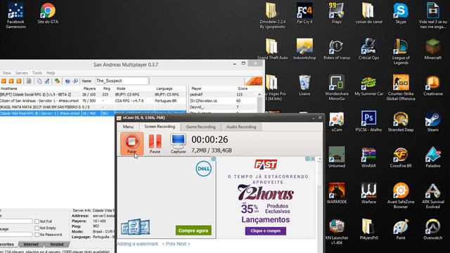Enable the Not Full filter checkbox
This screenshot has height=253, width=450.
[37, 221]
